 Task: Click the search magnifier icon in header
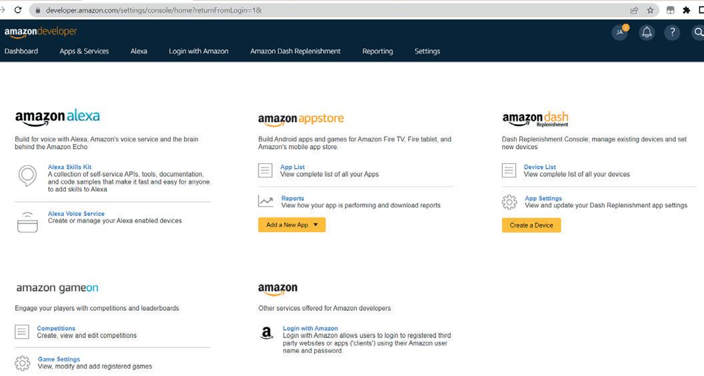click(698, 32)
